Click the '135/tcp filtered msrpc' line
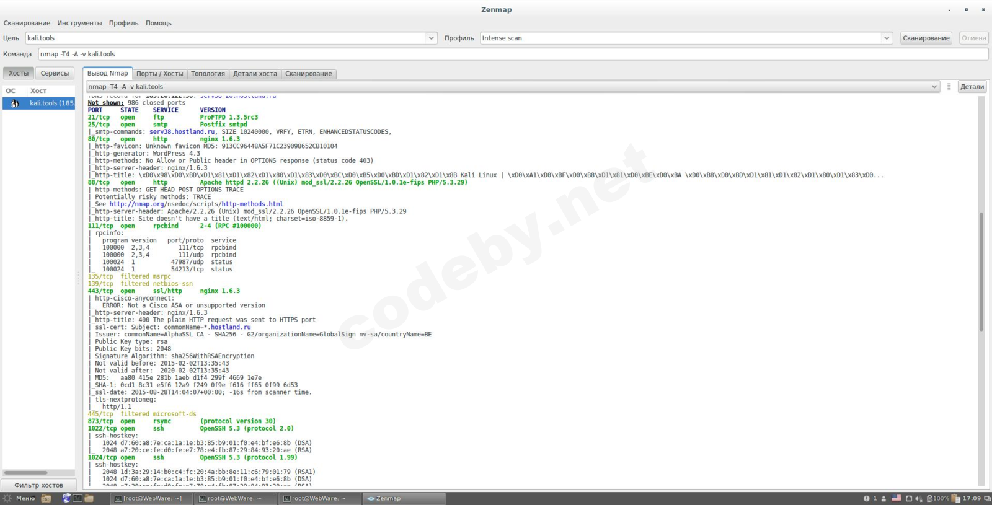 click(130, 276)
